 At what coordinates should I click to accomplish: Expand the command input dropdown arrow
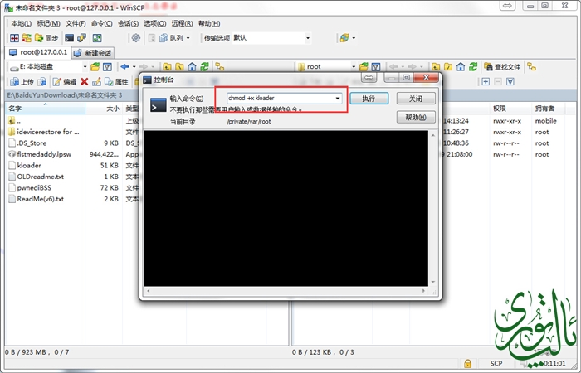338,98
